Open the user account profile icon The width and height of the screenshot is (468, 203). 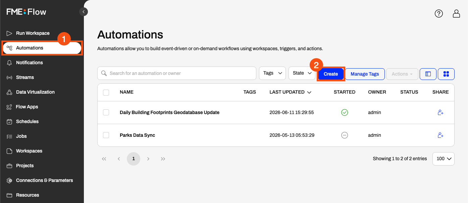tap(456, 13)
